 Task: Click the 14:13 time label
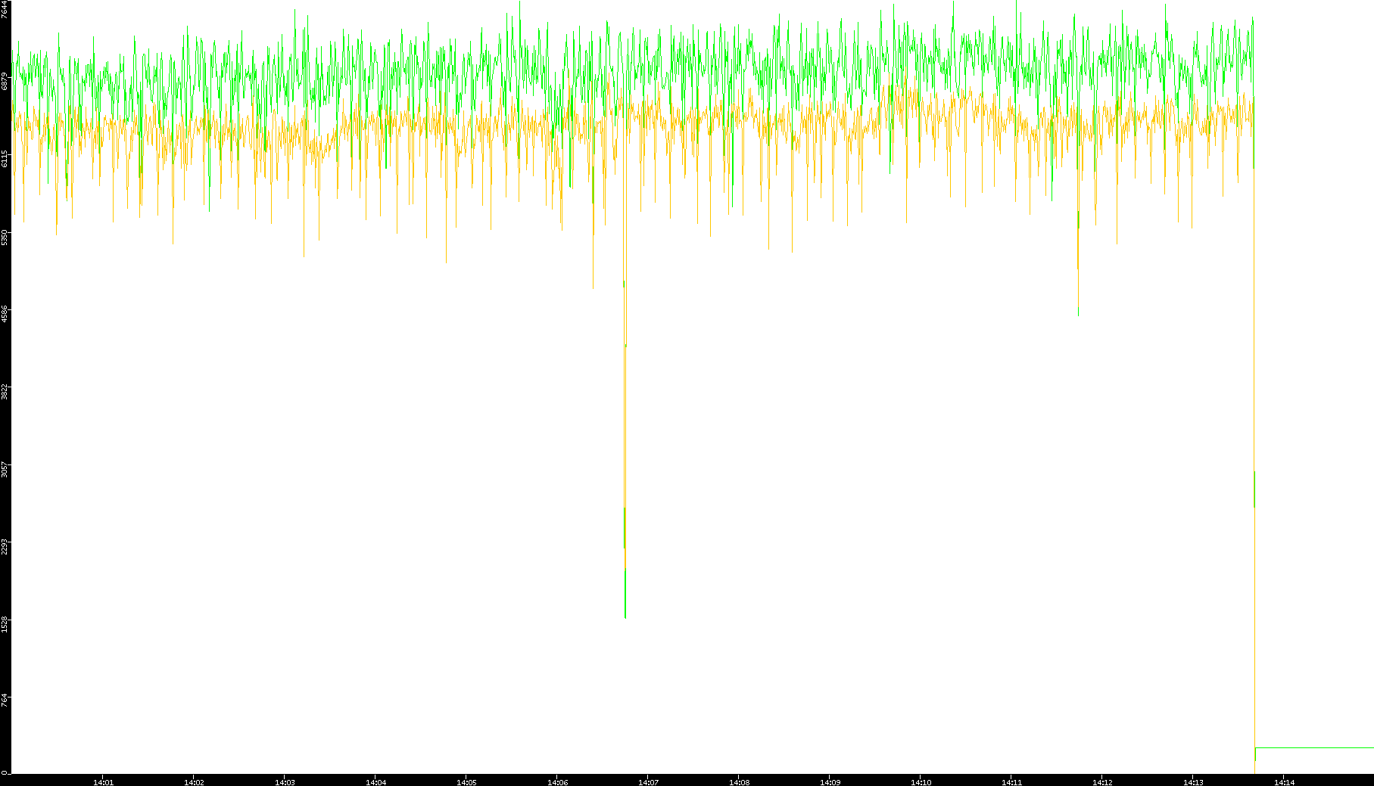pos(1193,782)
